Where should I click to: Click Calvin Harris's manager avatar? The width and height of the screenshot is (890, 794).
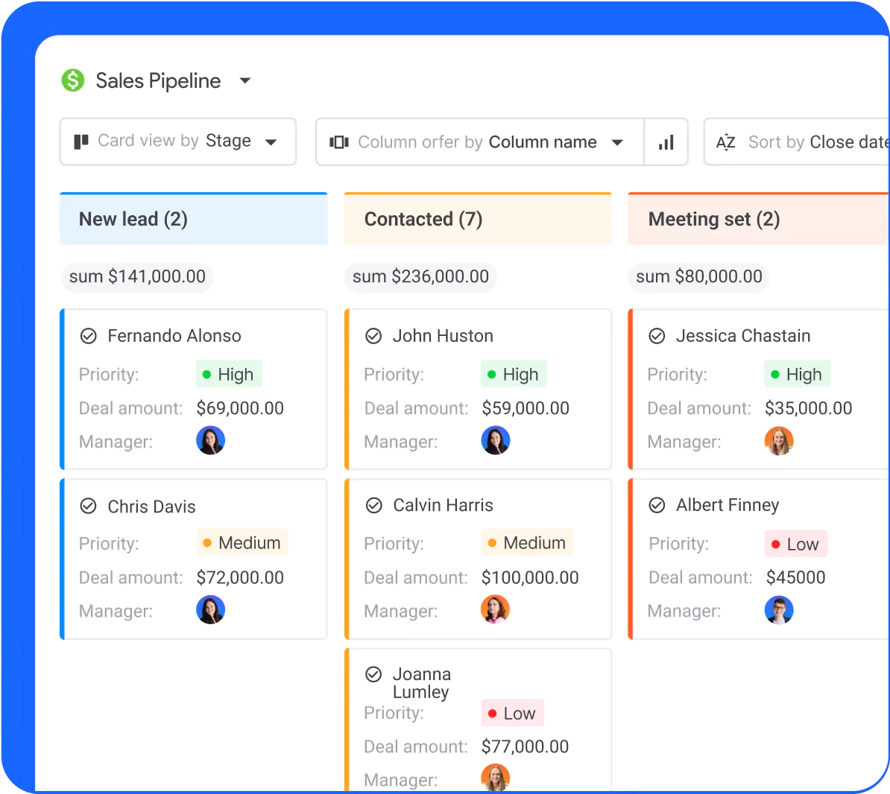495,609
